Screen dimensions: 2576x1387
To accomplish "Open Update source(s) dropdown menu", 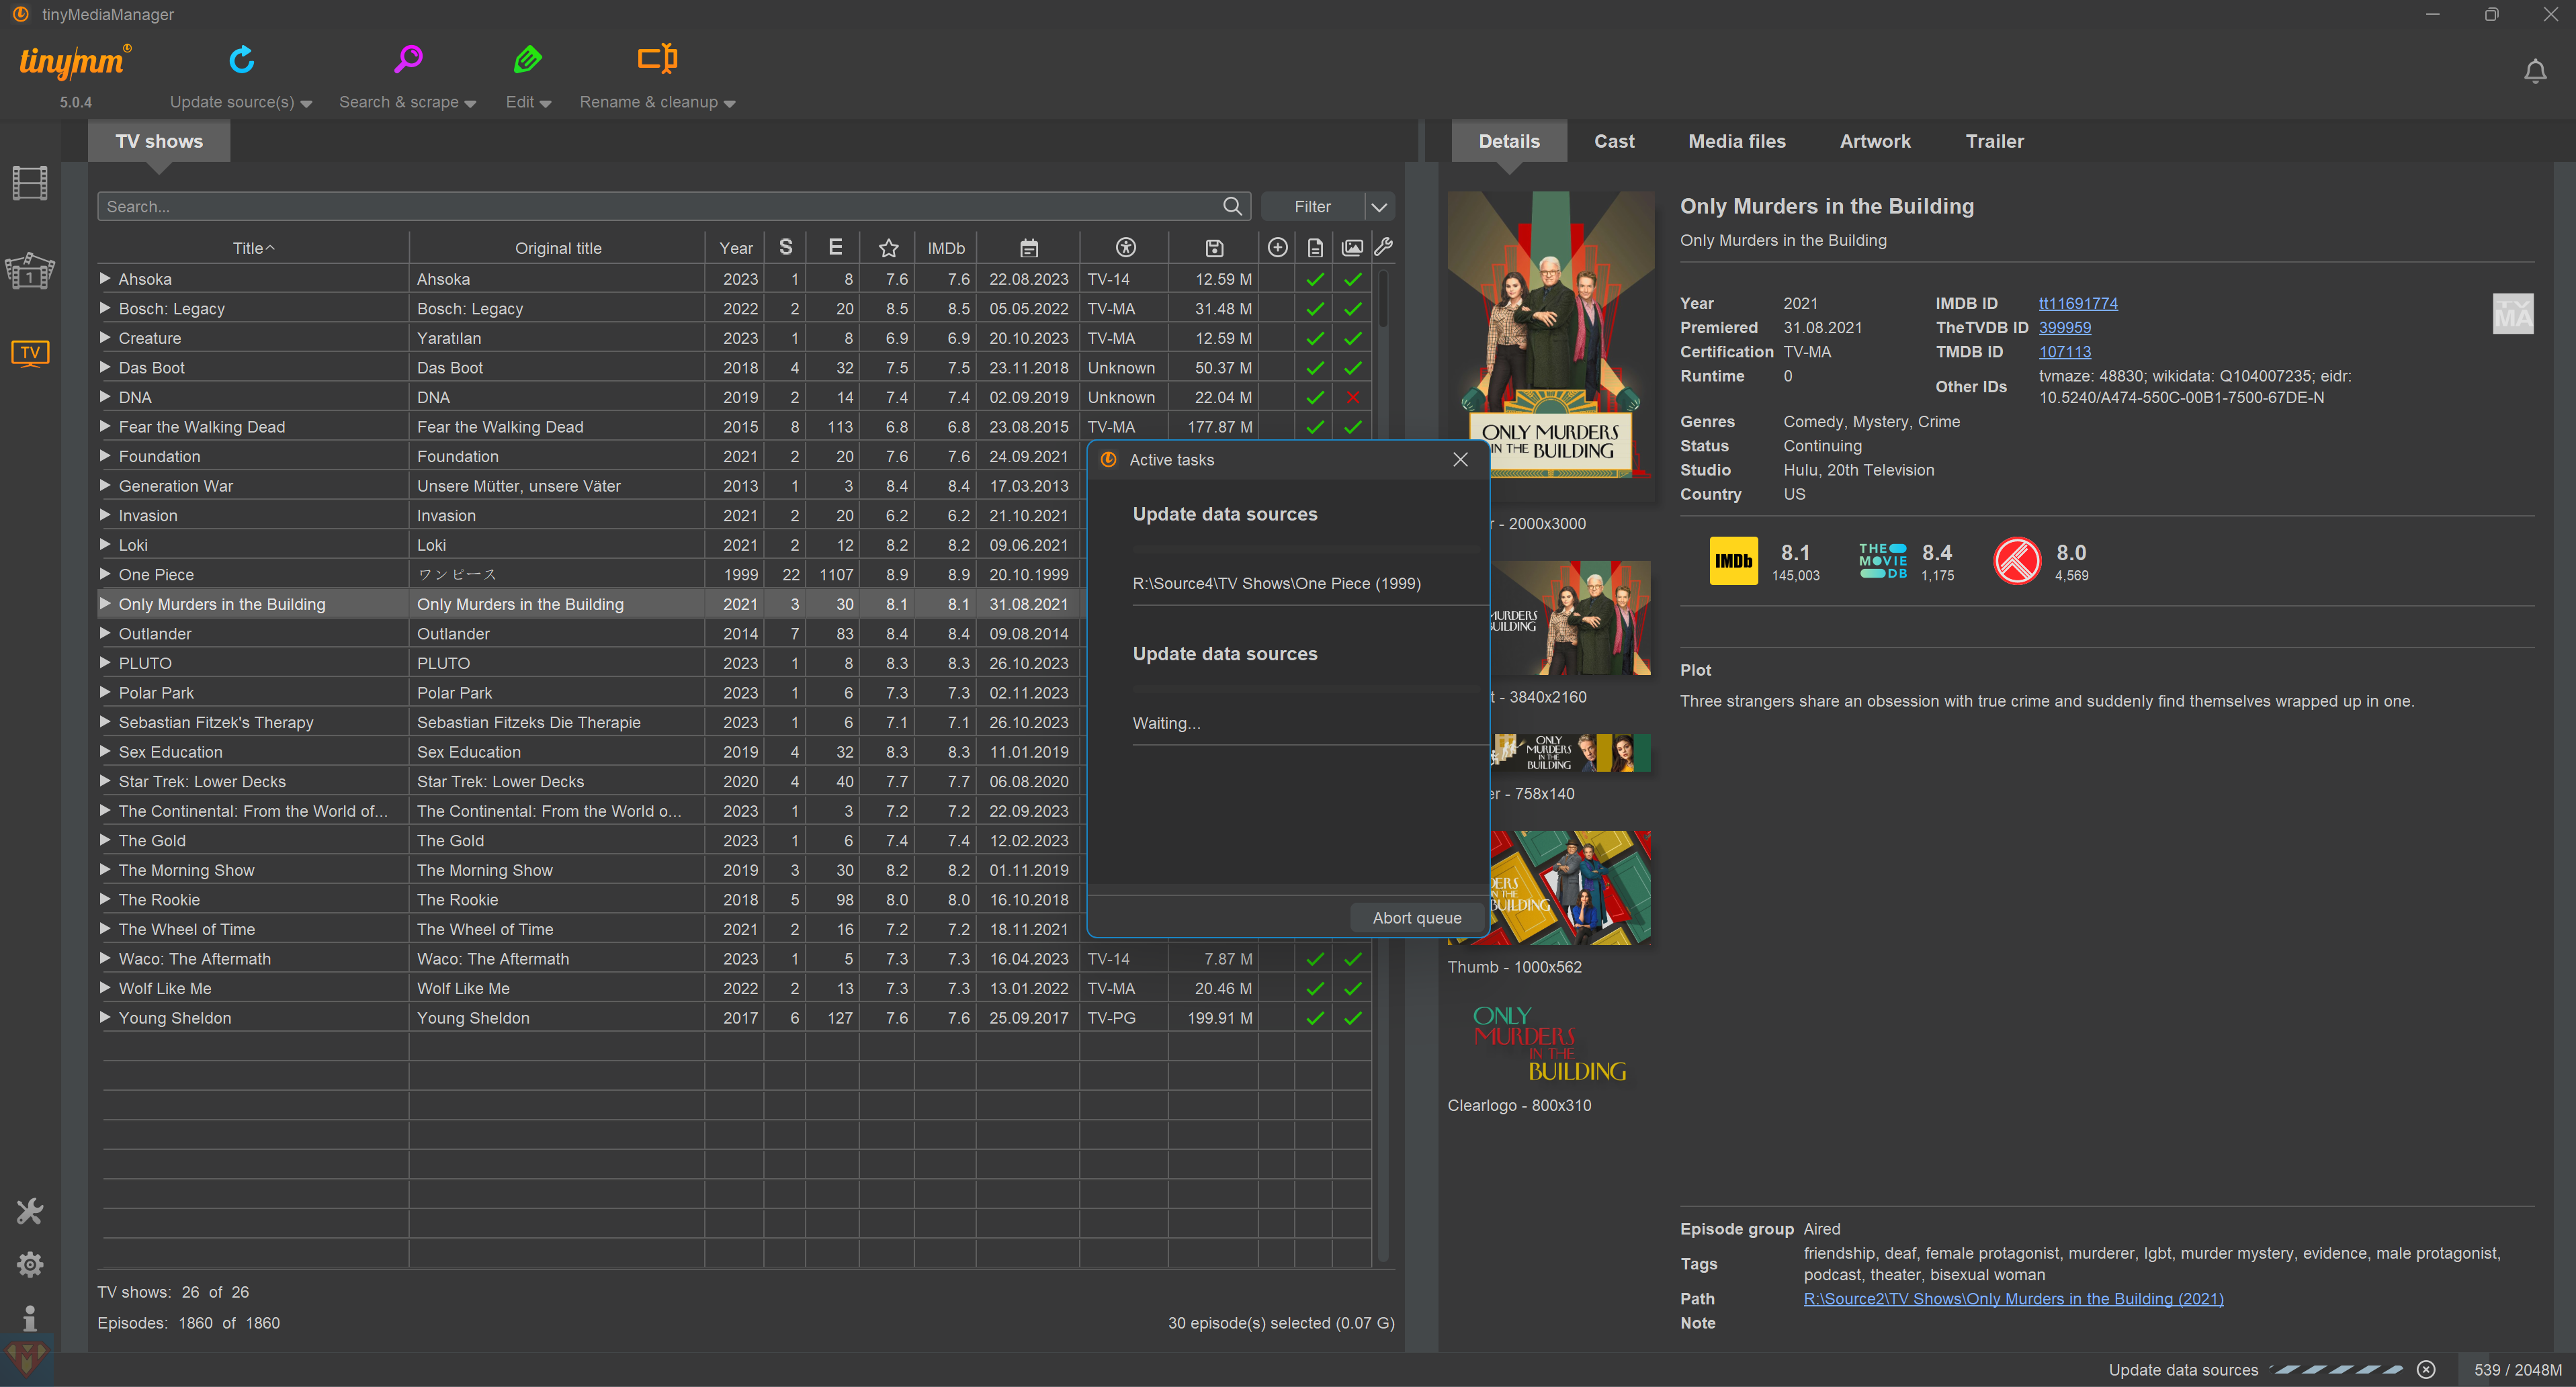I will pyautogui.click(x=241, y=102).
